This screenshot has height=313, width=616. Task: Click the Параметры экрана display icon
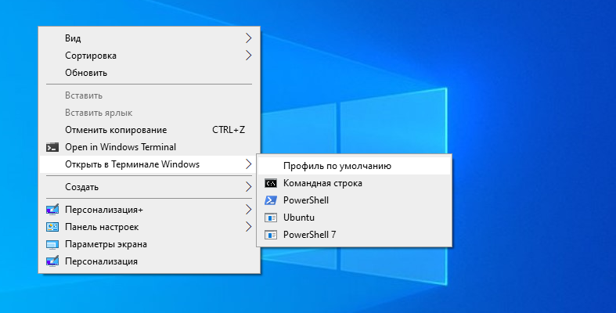tap(52, 244)
